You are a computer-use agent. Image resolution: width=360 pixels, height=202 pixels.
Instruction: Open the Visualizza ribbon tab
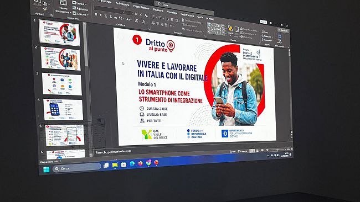point(172,12)
